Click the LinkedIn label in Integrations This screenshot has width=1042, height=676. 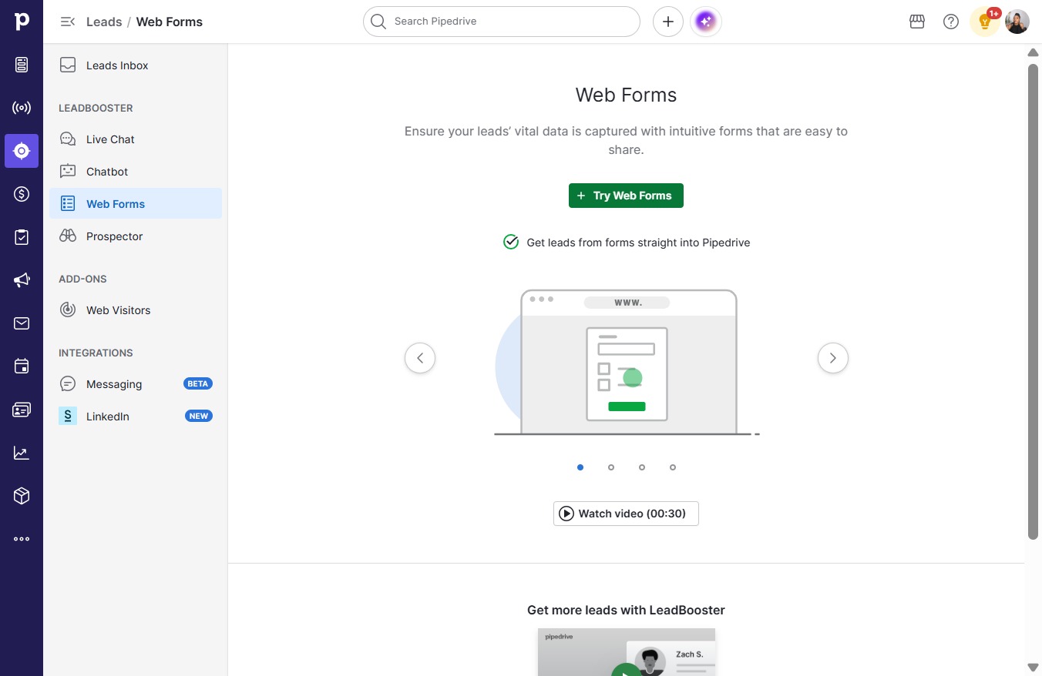click(x=108, y=417)
